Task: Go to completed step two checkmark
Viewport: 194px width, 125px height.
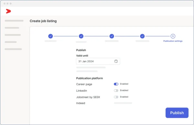Action: (x=81, y=36)
